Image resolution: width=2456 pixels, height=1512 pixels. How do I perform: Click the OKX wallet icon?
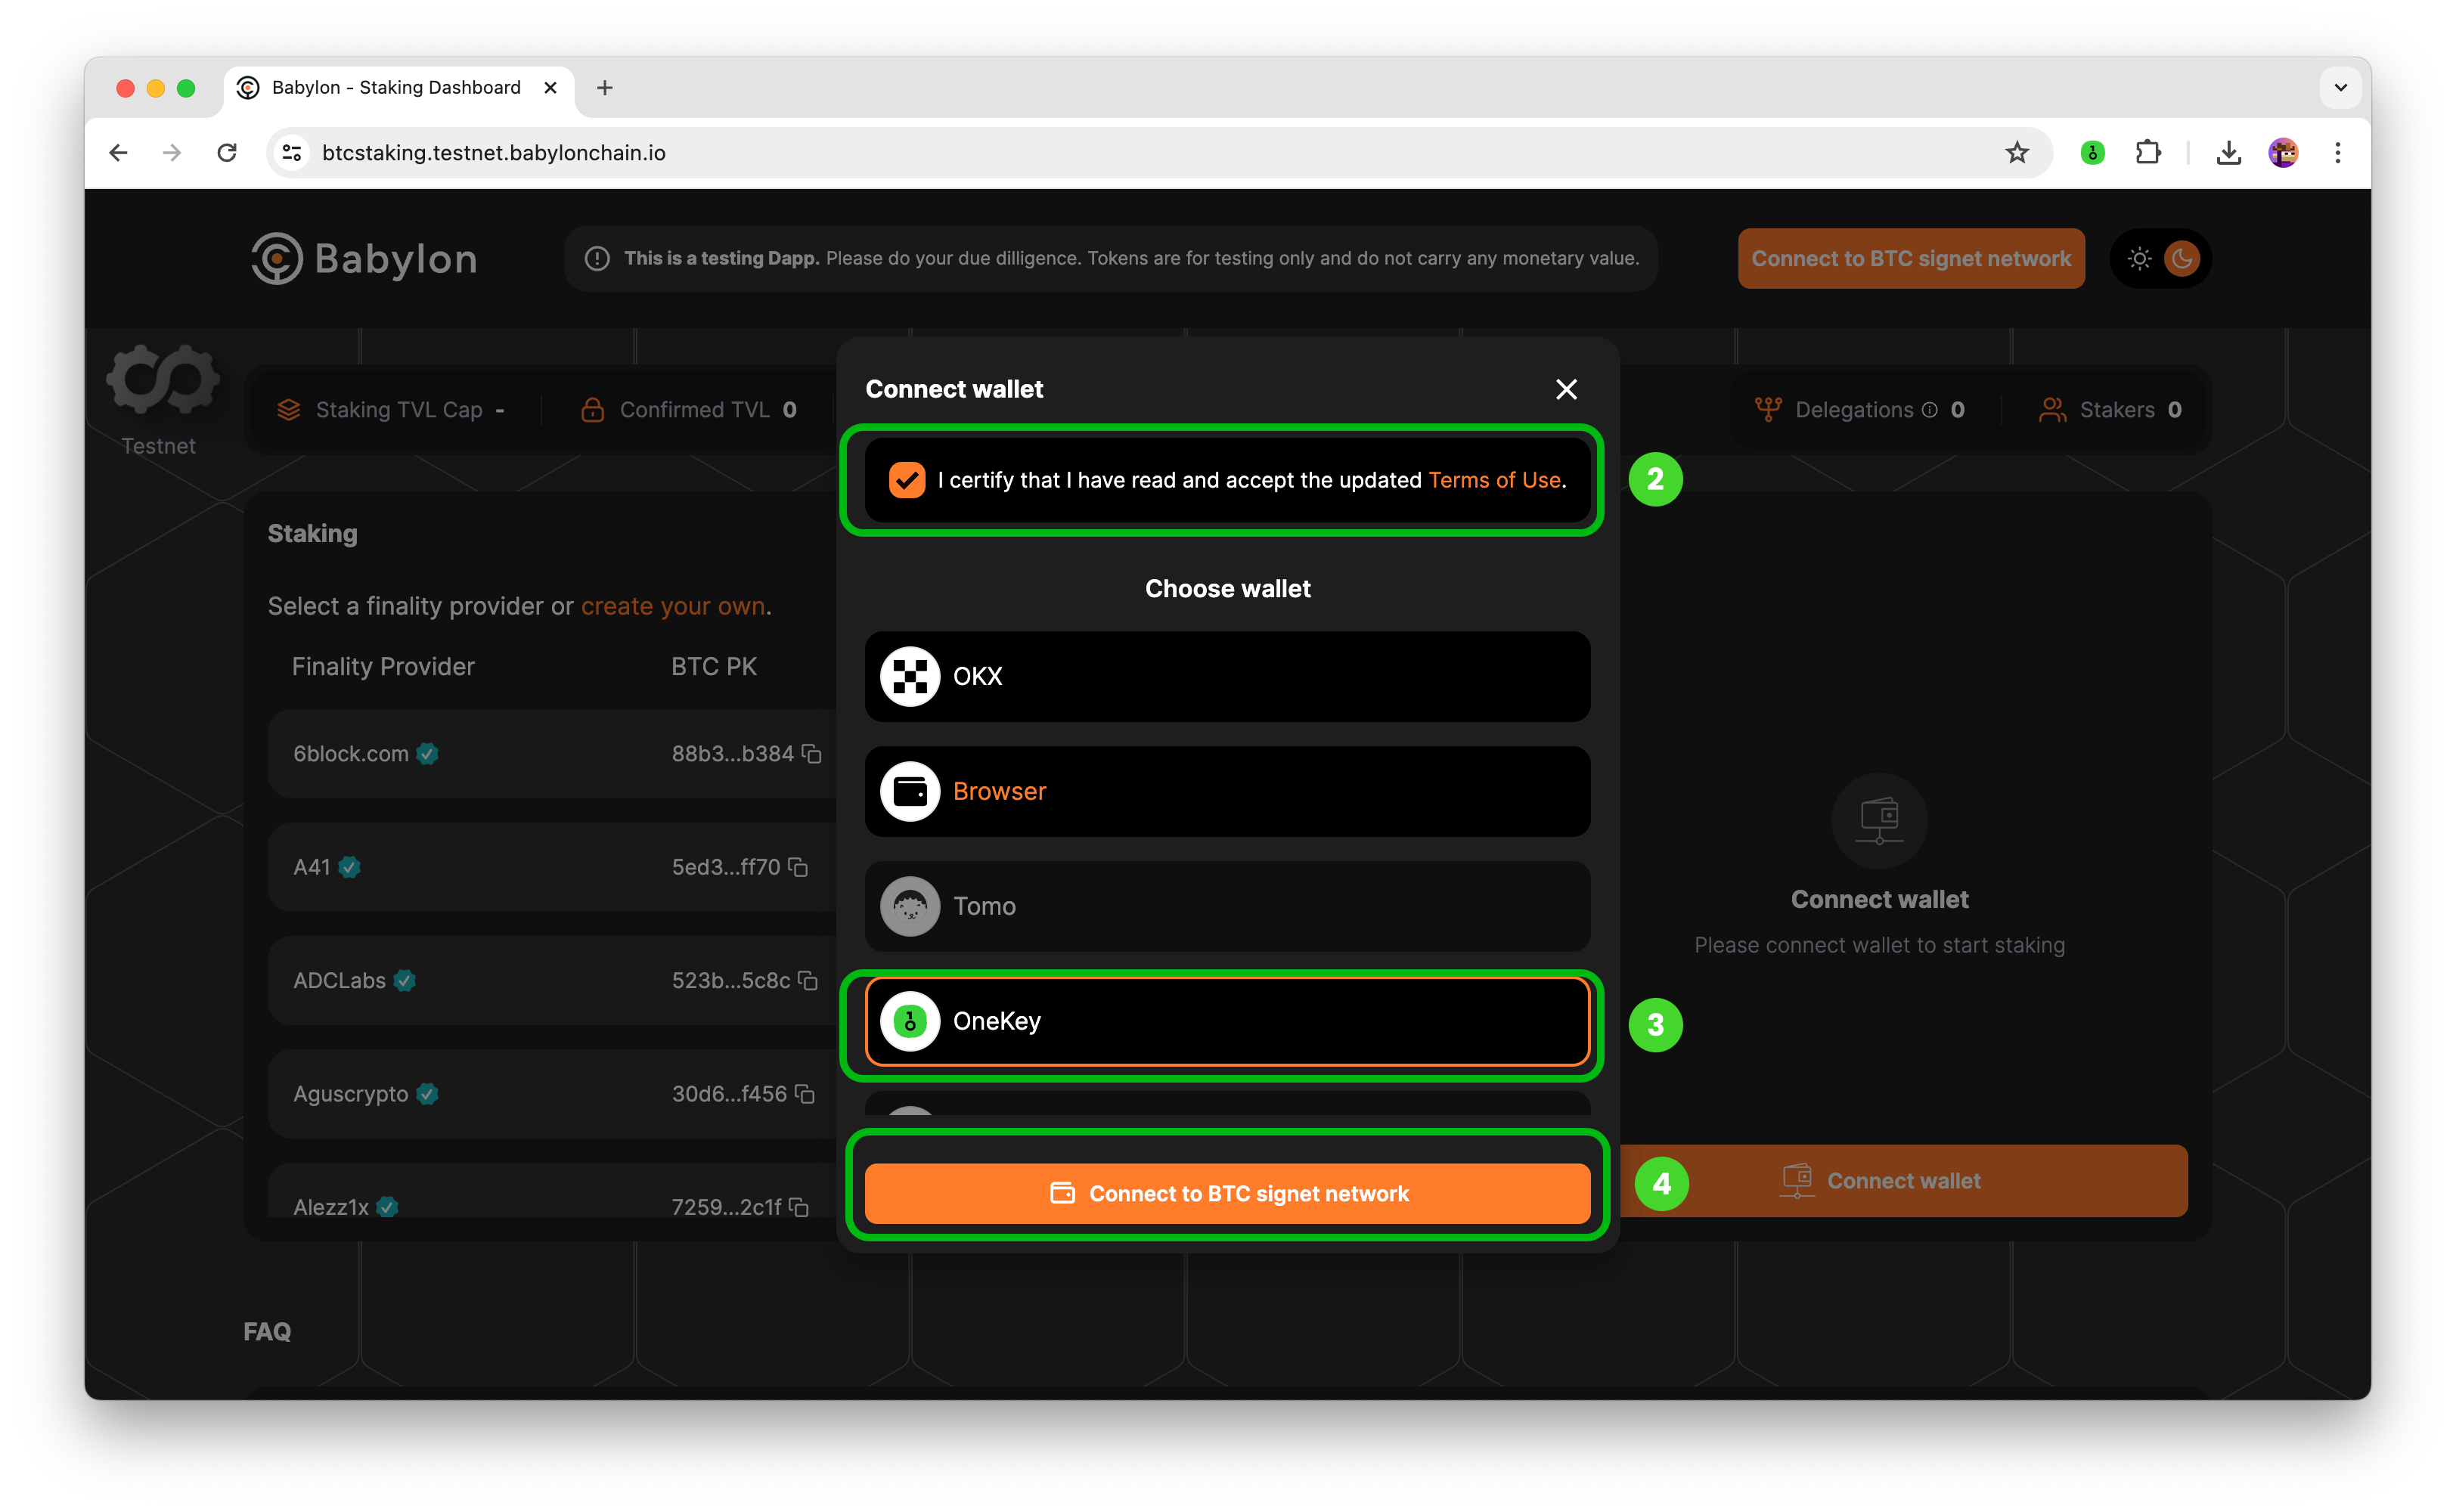tap(909, 676)
